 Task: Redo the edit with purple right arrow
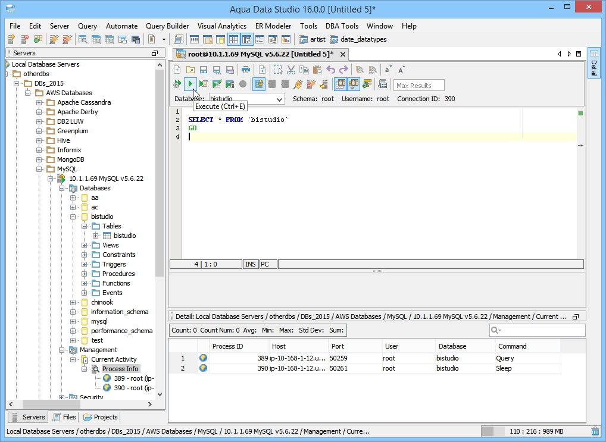[x=343, y=70]
